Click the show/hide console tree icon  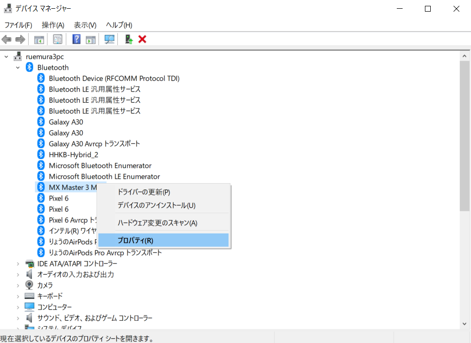39,39
